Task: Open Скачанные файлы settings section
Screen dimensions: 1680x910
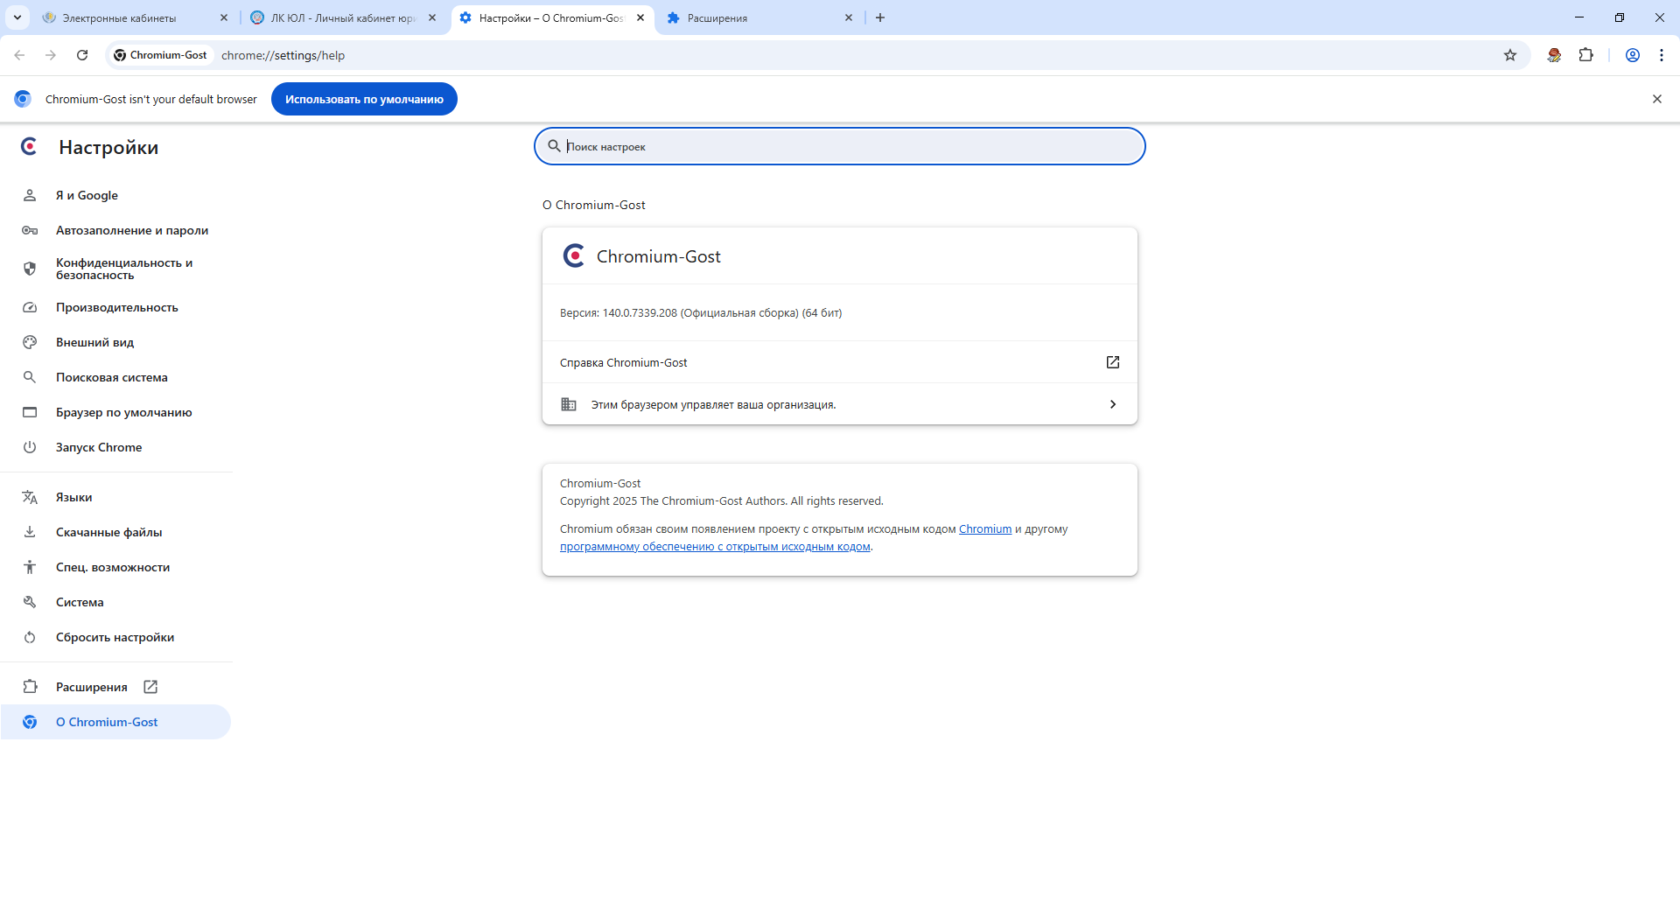Action: (116, 532)
